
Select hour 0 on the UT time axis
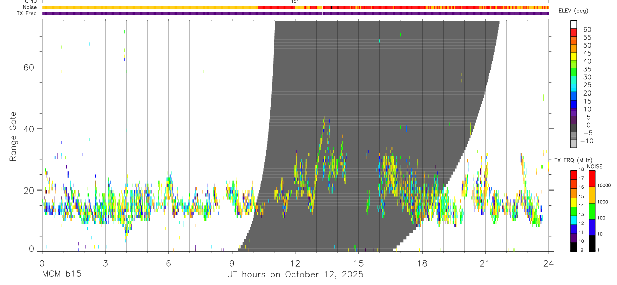tap(42, 263)
